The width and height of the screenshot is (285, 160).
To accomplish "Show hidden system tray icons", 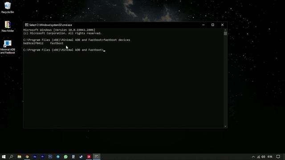I will 253,157.
